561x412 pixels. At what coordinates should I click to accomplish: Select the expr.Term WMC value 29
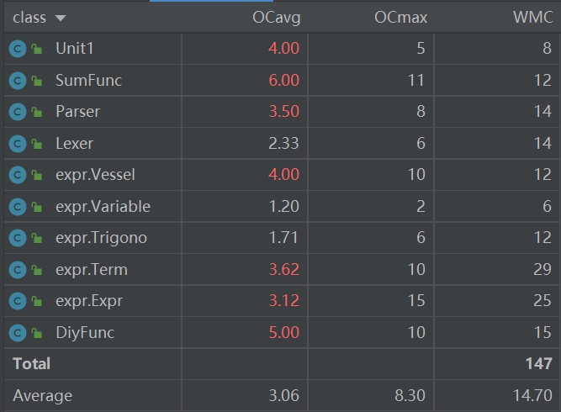pyautogui.click(x=542, y=269)
